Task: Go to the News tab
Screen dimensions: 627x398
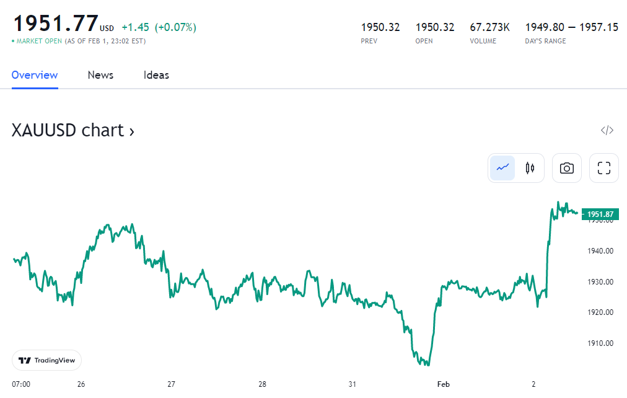Action: [x=100, y=75]
